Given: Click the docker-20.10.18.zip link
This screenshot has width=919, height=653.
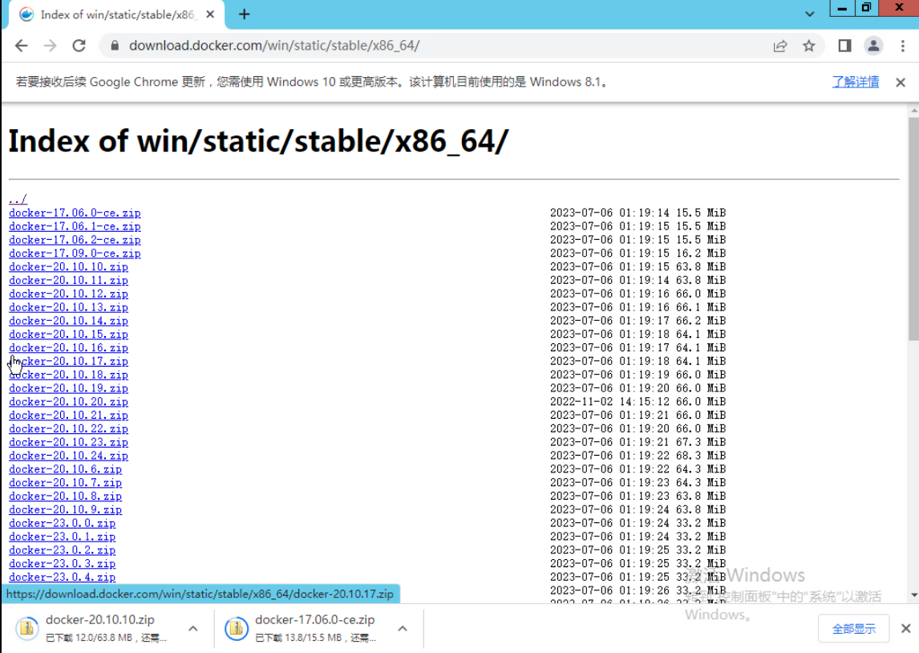Looking at the screenshot, I should point(69,375).
